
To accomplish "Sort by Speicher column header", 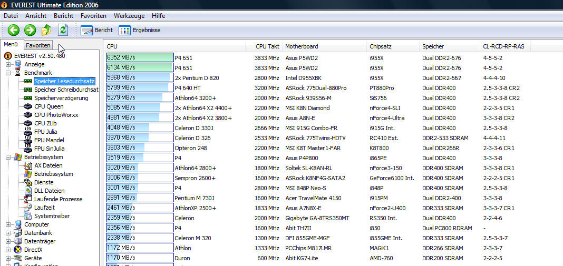I will pos(450,46).
